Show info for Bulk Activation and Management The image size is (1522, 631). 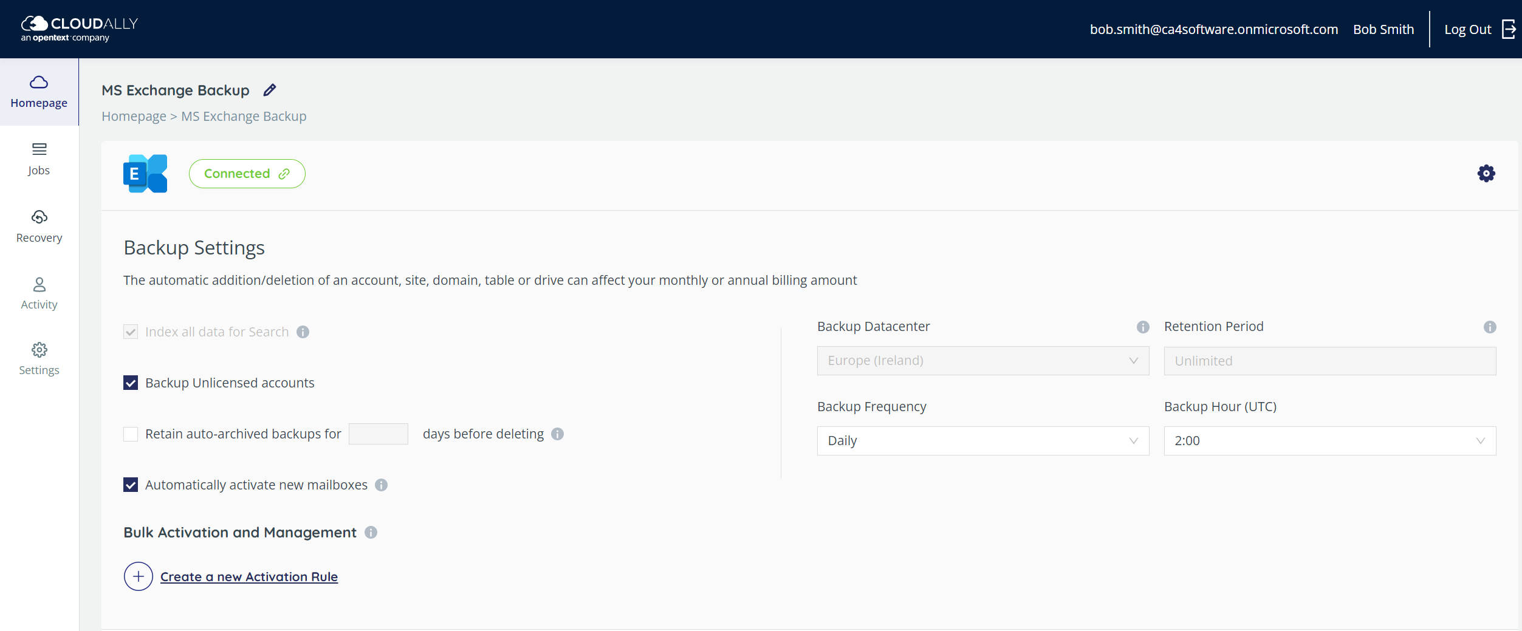[371, 533]
